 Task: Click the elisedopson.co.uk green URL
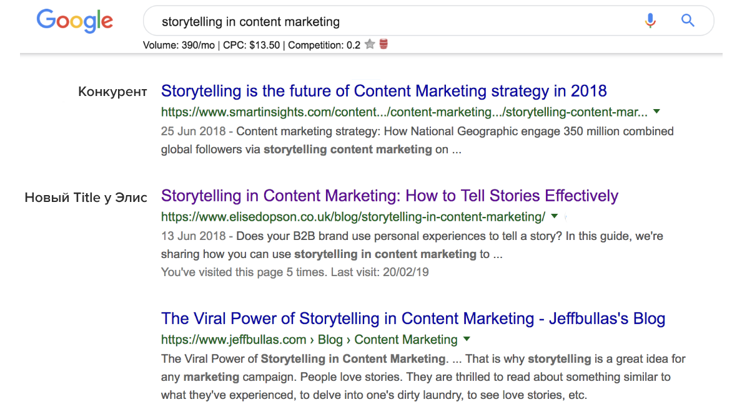[353, 217]
